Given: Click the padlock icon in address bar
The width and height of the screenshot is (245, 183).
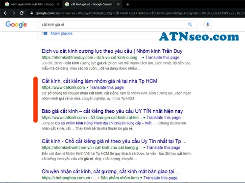Looking at the screenshot, I should pyautogui.click(x=32, y=13).
